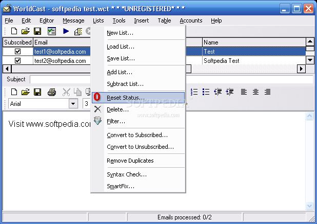Center text alignment icon
Image resolution: width=317 pixels, height=224 pixels.
coord(255,92)
